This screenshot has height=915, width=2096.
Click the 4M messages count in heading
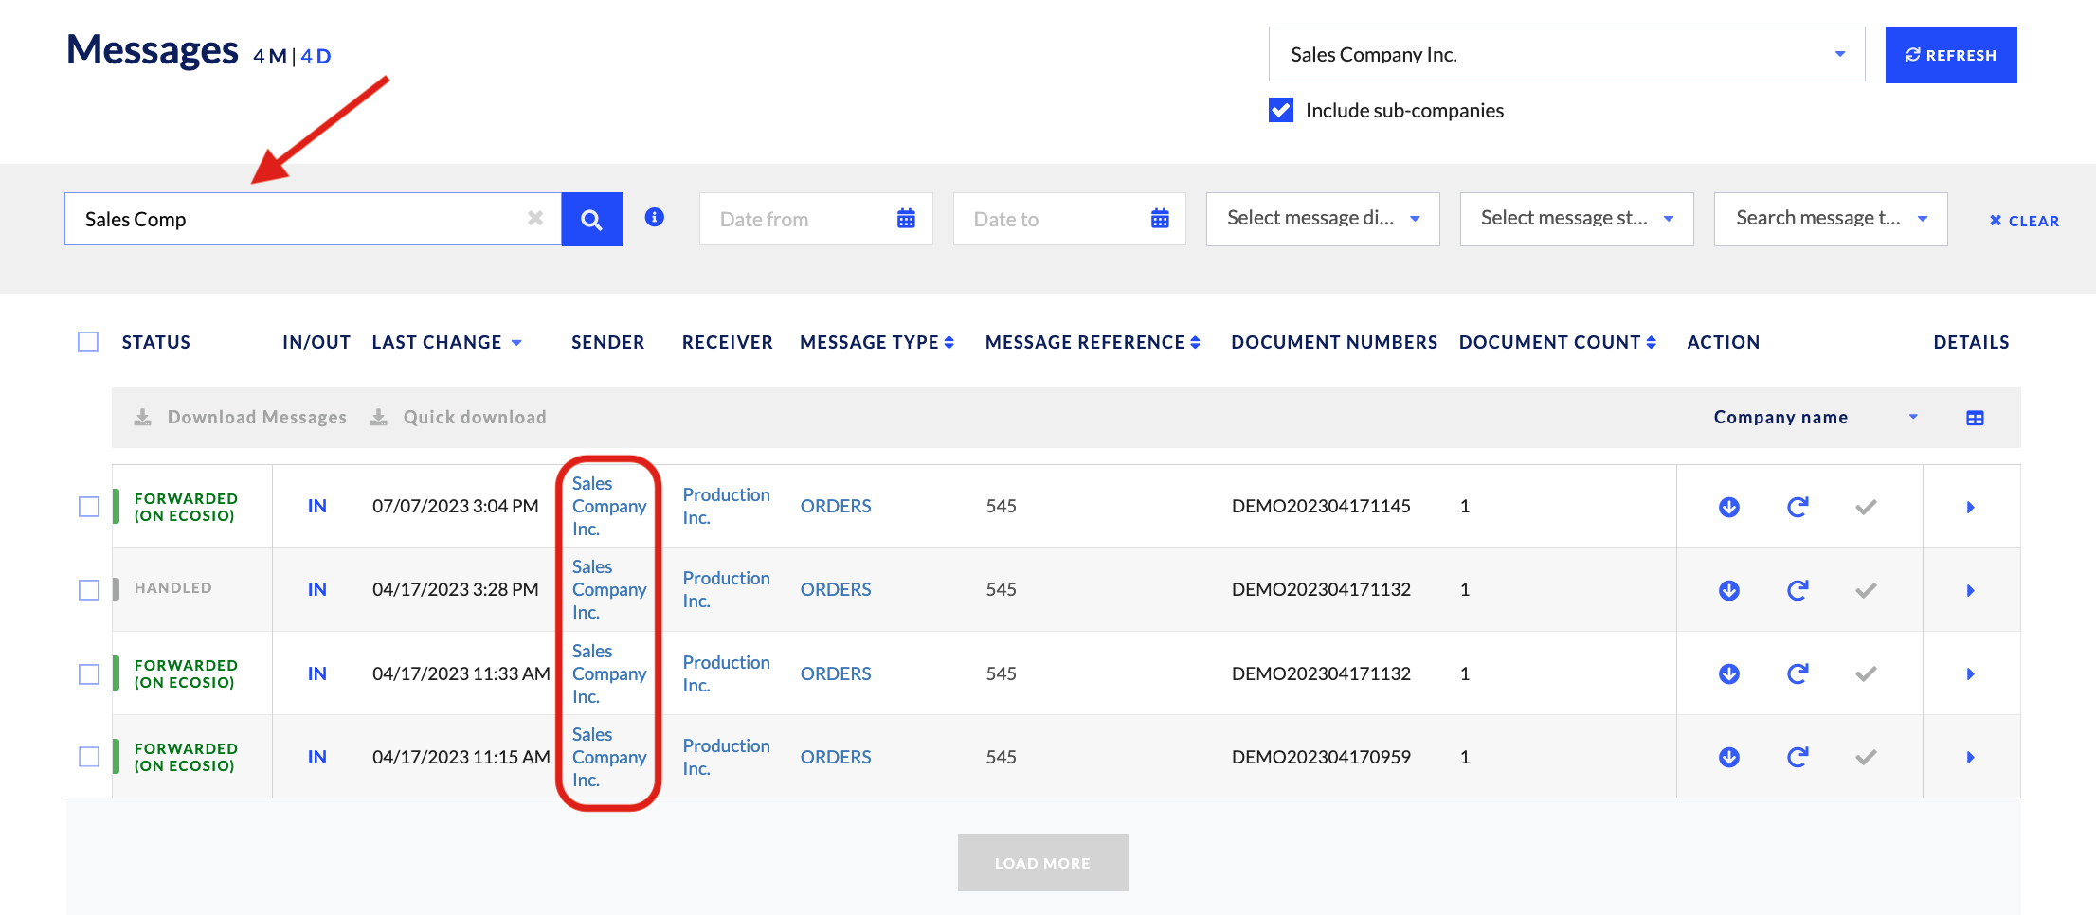pos(270,57)
